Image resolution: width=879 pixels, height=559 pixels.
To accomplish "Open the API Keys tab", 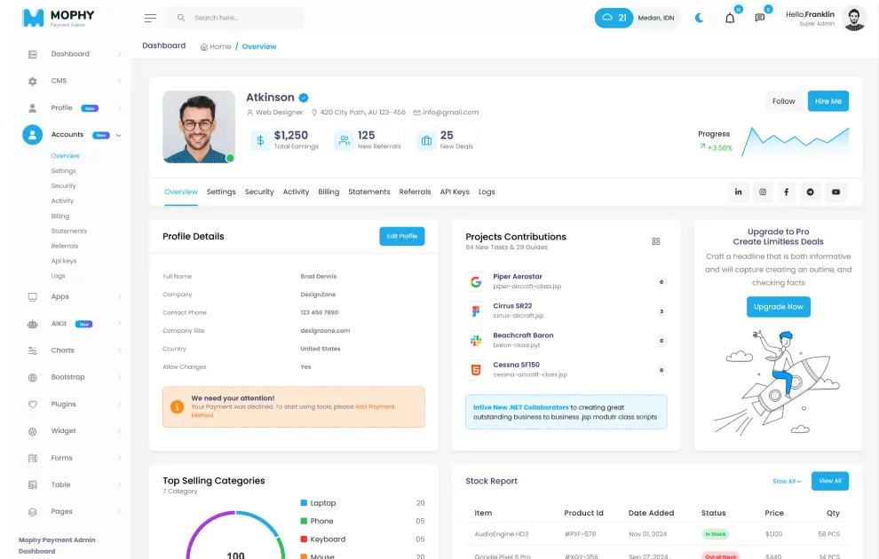I will 455,193.
